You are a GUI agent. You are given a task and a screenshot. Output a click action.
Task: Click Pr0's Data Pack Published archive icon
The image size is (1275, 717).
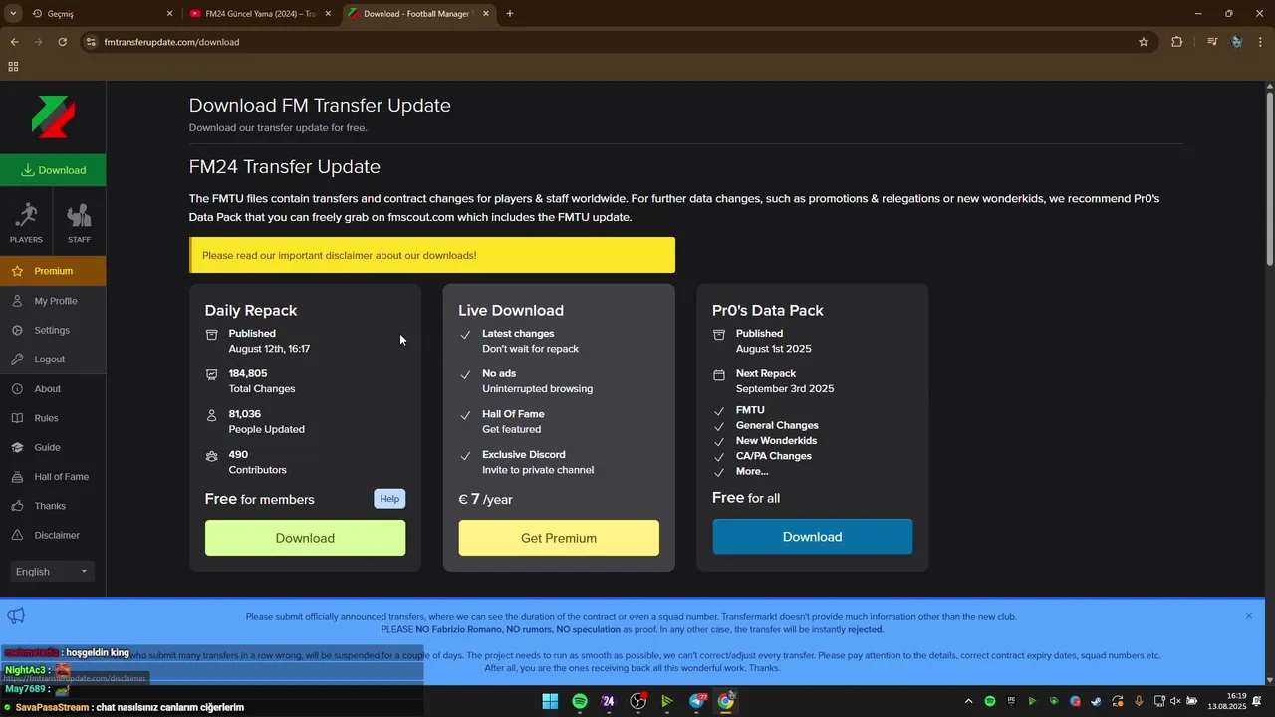tap(719, 335)
